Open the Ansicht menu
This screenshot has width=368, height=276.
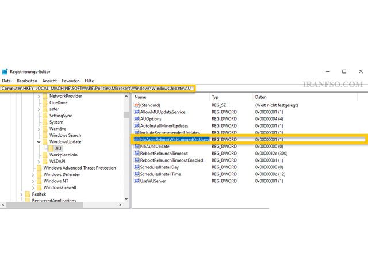click(49, 80)
